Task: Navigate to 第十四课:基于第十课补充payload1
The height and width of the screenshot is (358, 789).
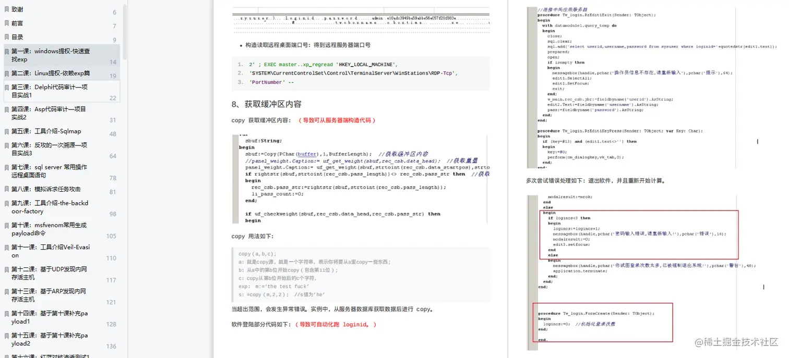Action: tap(62, 317)
